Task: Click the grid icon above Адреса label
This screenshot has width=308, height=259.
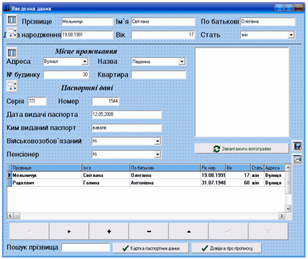Action: (x=12, y=52)
